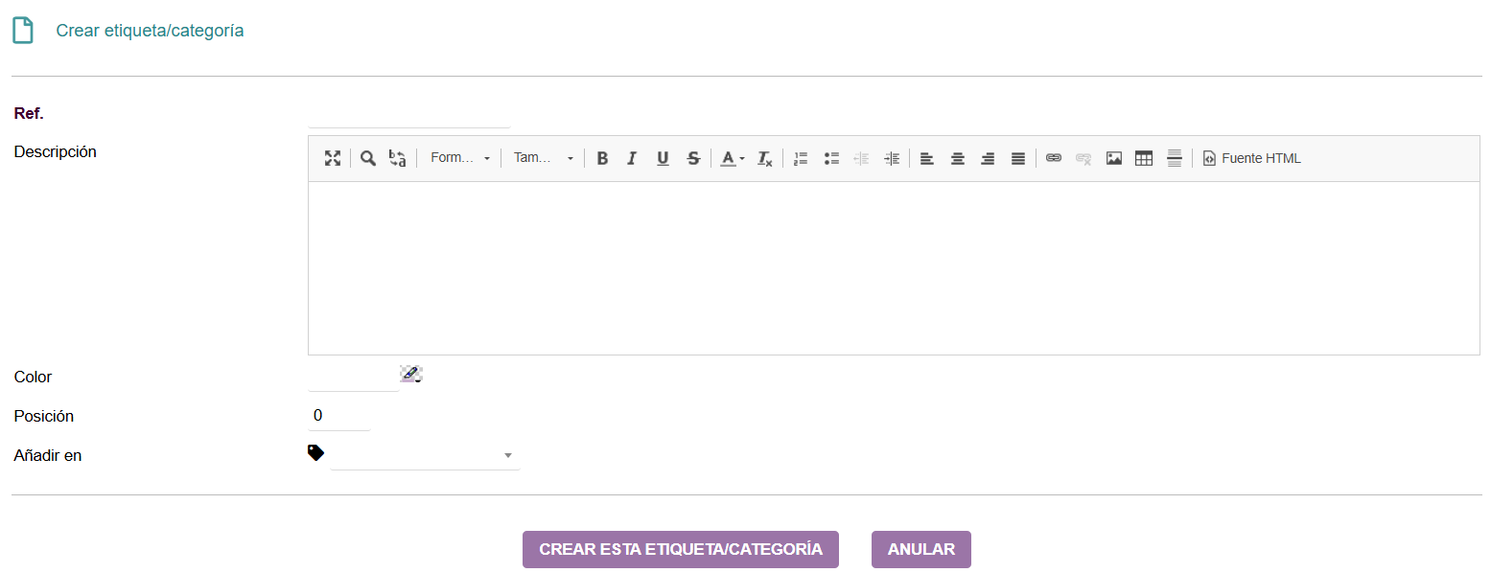Image resolution: width=1491 pixels, height=573 pixels.
Task: Toggle bold formatting
Action: point(602,158)
